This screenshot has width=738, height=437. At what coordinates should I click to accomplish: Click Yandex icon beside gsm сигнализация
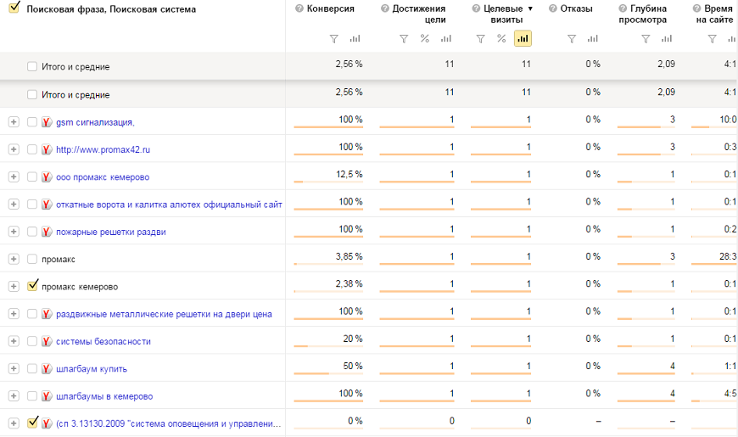[x=47, y=122]
